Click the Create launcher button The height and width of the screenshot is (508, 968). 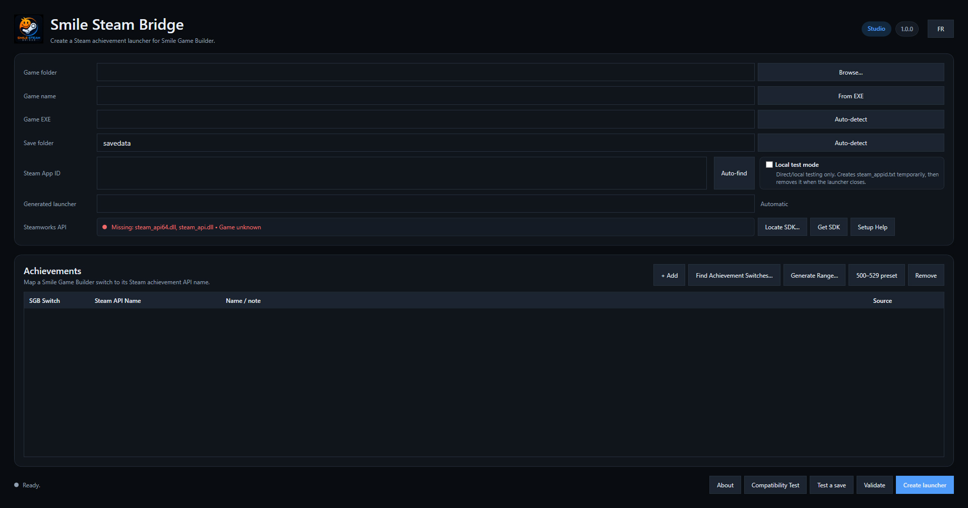(925, 485)
